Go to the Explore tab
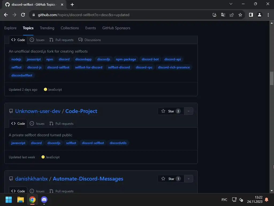Image resolution: width=274 pixels, height=206 pixels. point(10,28)
